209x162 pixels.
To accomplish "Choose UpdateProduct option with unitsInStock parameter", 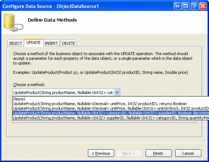I will point(111,108).
